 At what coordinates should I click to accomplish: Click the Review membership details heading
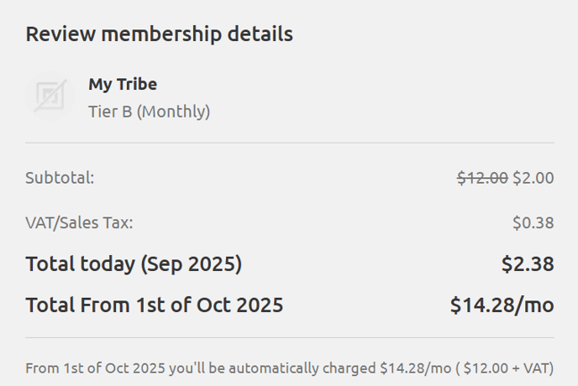pos(160,34)
